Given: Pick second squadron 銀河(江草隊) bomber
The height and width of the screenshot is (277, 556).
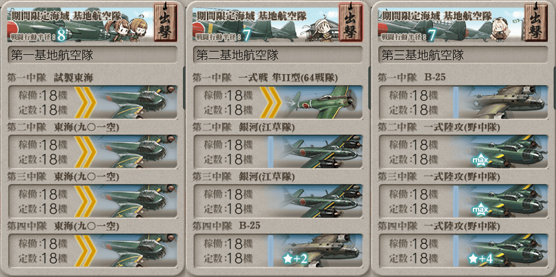Looking at the screenshot, I should click(x=278, y=151).
